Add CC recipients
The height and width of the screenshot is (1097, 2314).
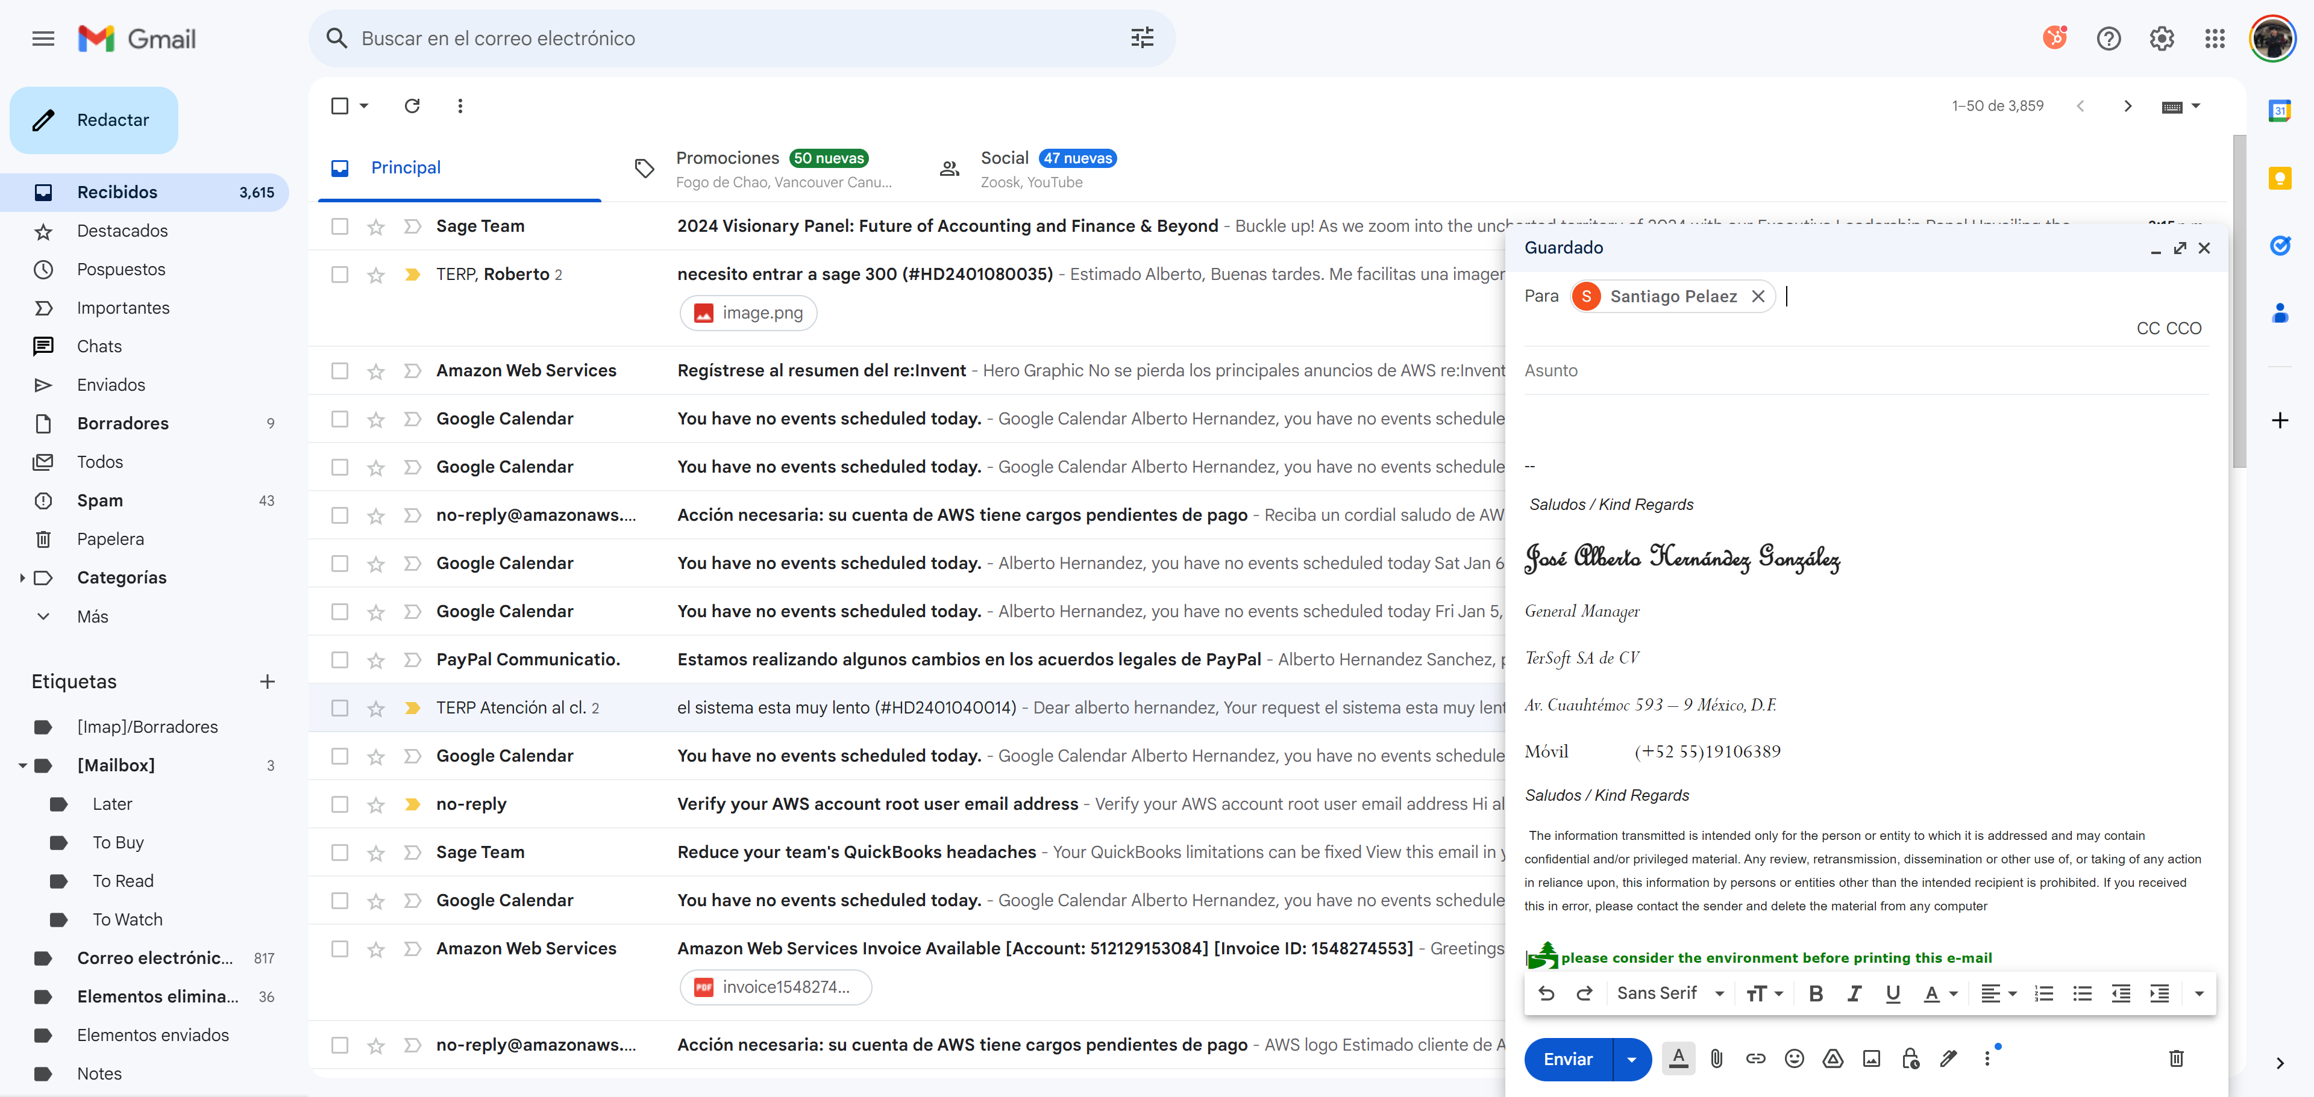pyautogui.click(x=2147, y=329)
